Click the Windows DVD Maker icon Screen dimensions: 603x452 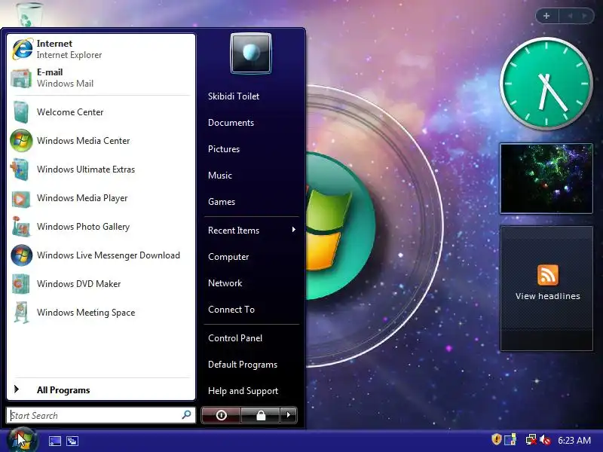(x=21, y=284)
